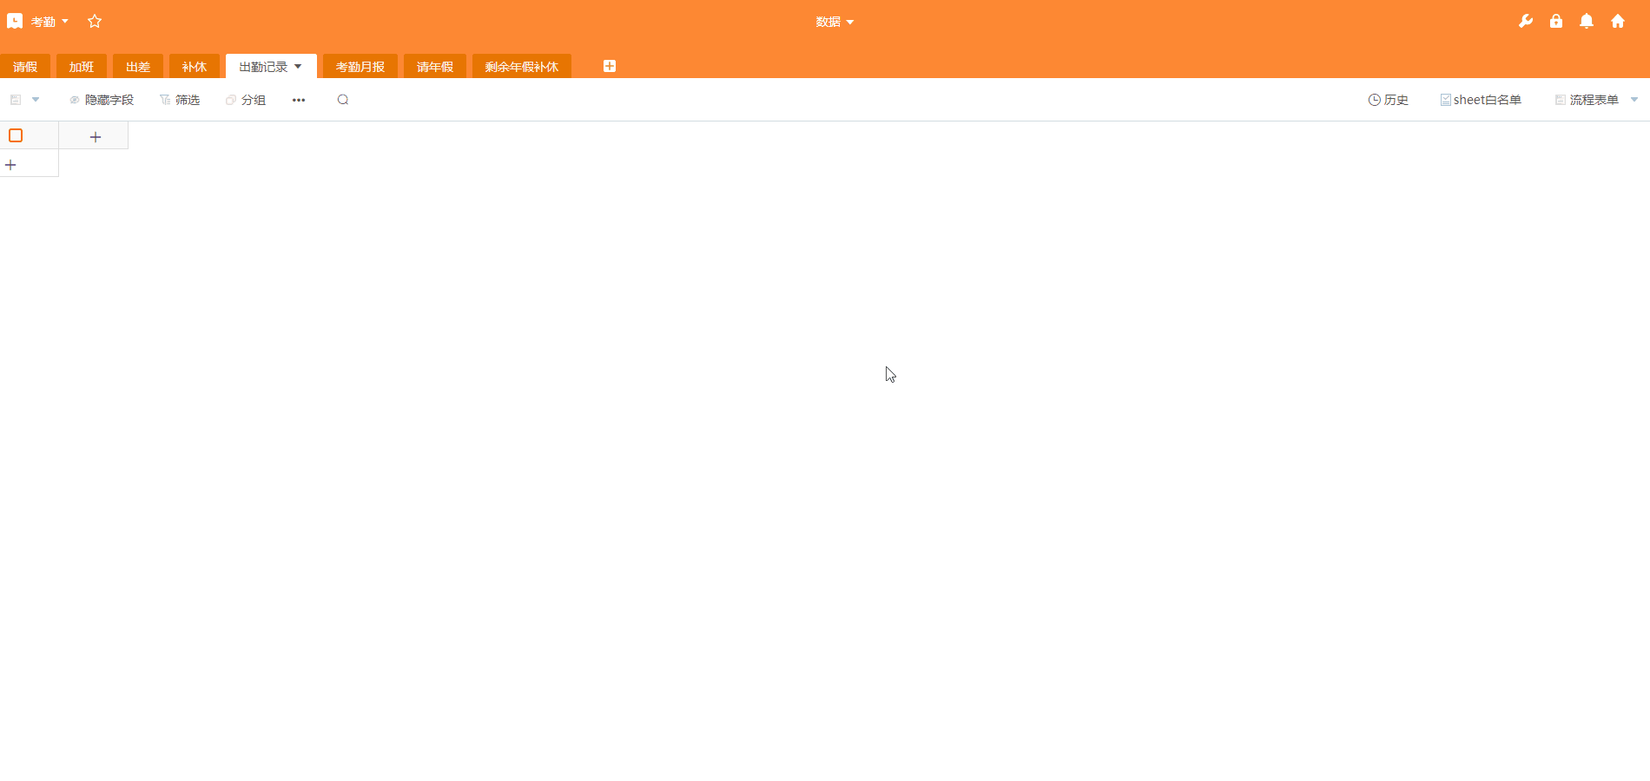Add a new row with plus

coord(11,164)
